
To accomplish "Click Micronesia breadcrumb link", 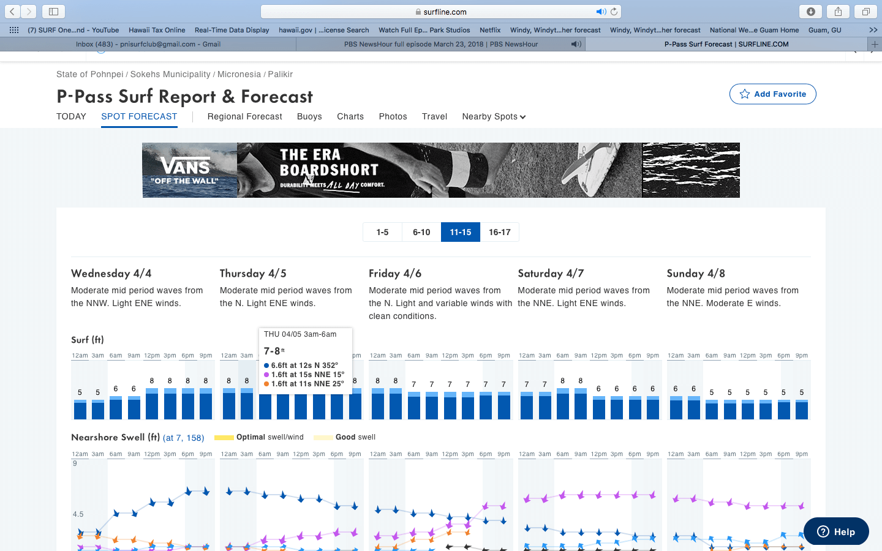I will (x=239, y=74).
